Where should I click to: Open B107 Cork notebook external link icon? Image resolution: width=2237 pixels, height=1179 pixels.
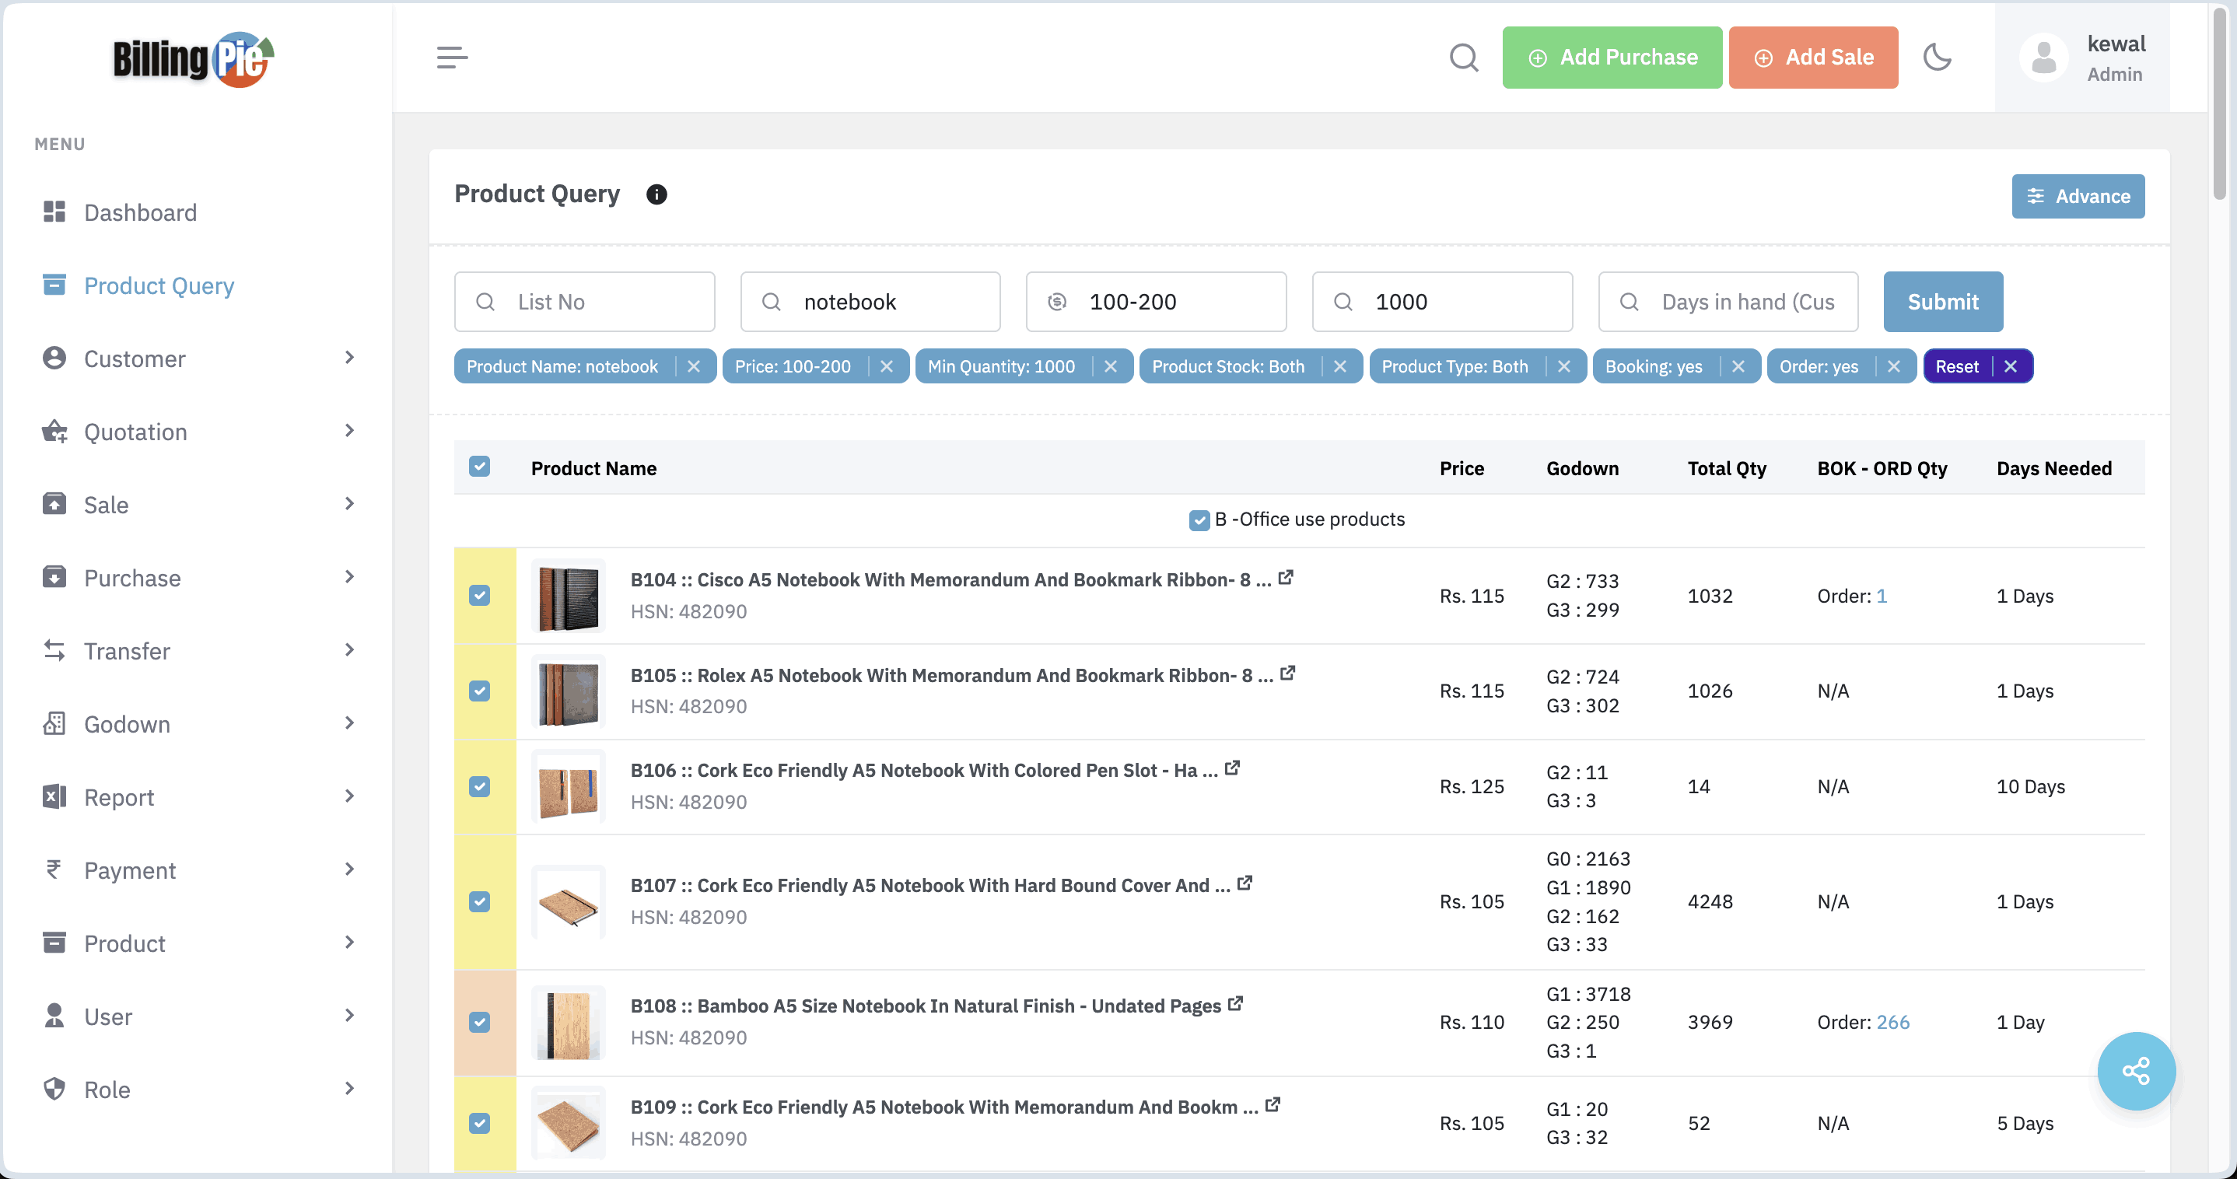[x=1245, y=883]
